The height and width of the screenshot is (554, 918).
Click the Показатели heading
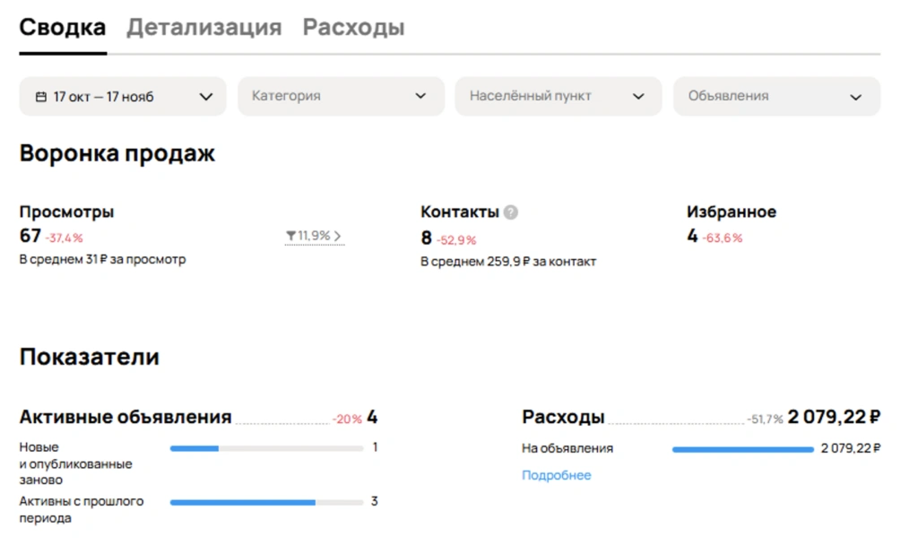(x=89, y=357)
